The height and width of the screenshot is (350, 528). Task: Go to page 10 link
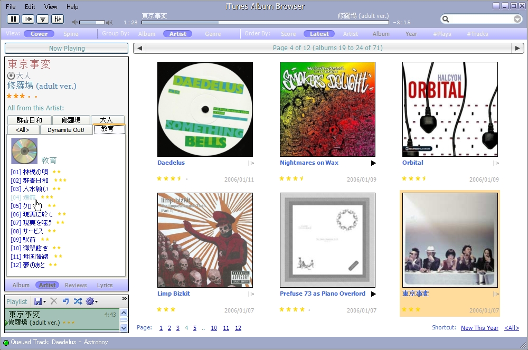[x=214, y=328]
